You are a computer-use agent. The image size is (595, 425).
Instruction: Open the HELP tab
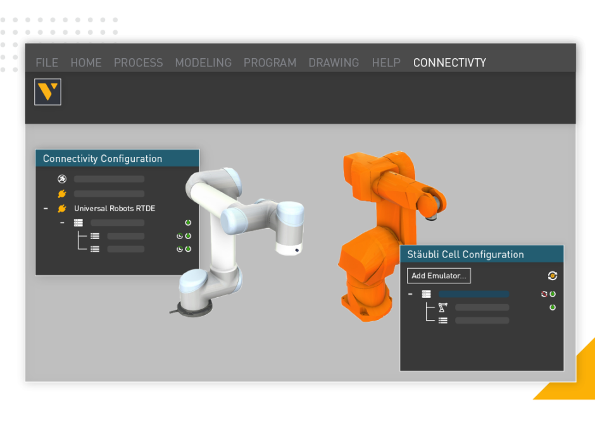point(386,63)
